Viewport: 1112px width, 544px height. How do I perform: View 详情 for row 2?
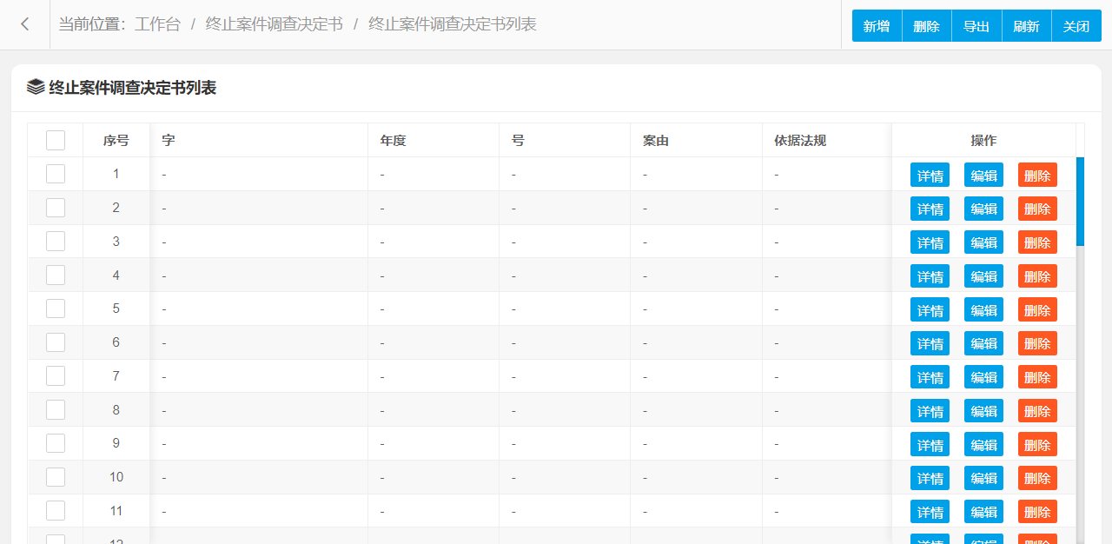[x=930, y=209]
